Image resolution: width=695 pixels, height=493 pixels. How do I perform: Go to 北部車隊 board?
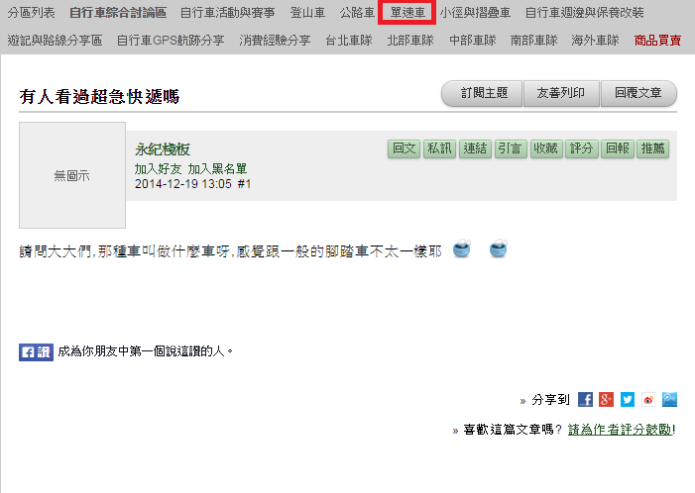tap(410, 41)
